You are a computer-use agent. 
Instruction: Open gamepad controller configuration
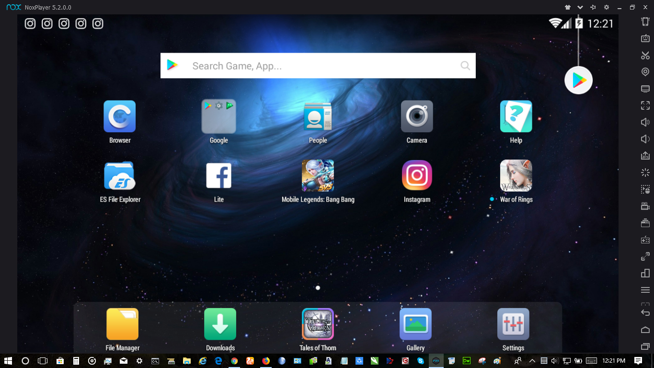point(645,240)
